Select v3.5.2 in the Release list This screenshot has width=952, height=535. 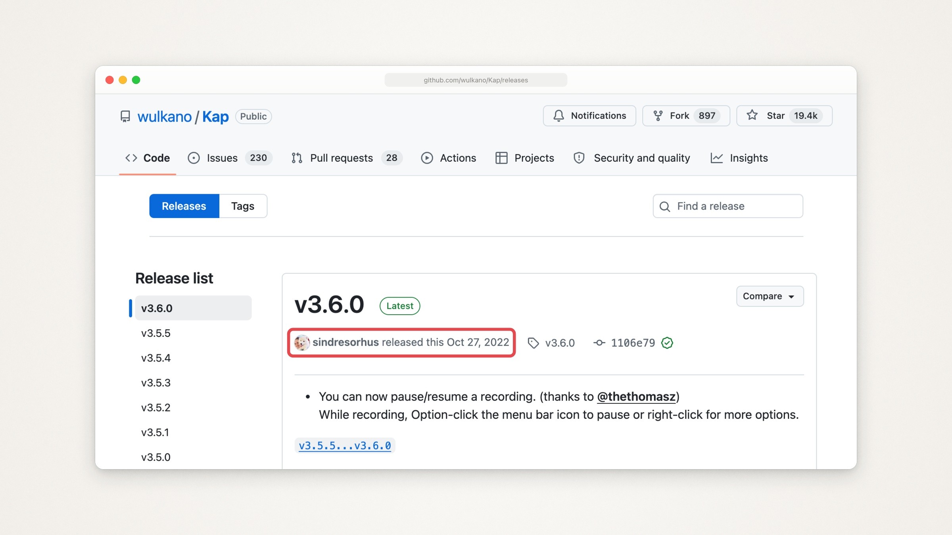156,408
